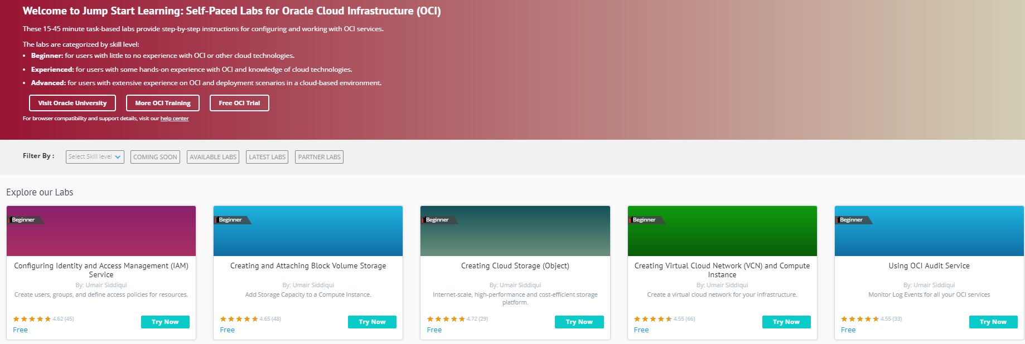Click the Beginner badge on Audit Service card

(x=852, y=220)
